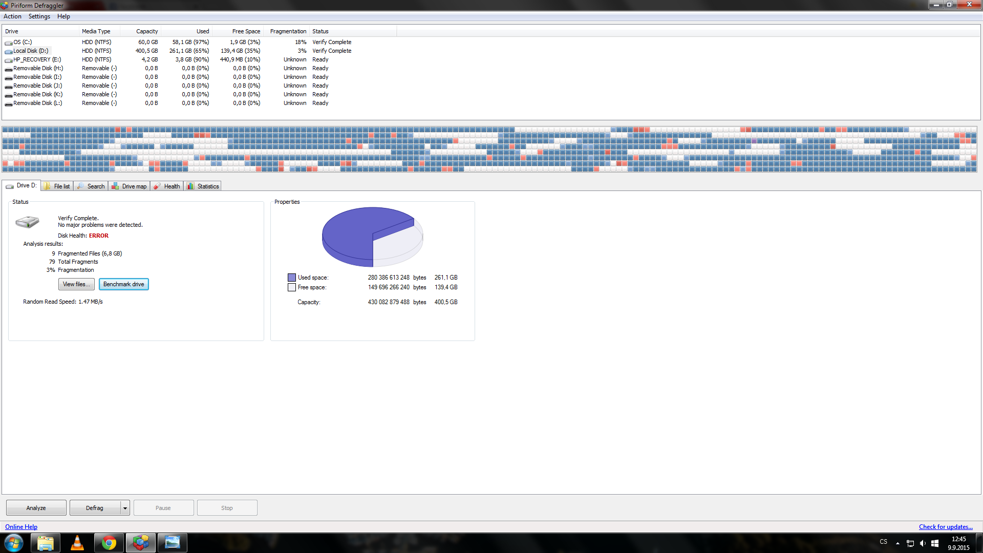The image size is (983, 553).
Task: Open the Statistics tab
Action: [203, 186]
